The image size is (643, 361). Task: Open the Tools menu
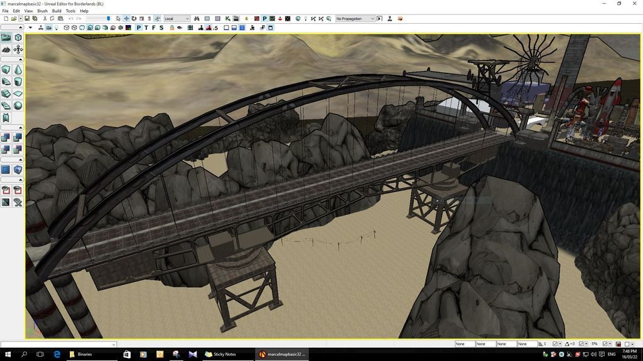click(x=70, y=11)
